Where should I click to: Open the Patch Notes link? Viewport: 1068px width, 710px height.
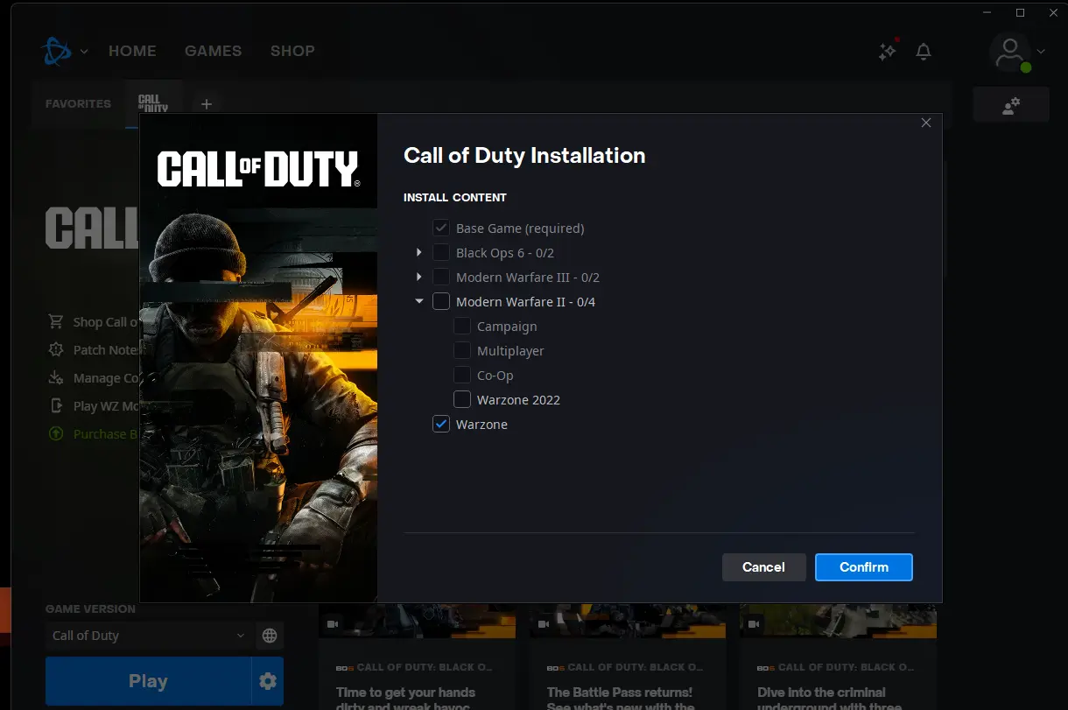tap(106, 350)
